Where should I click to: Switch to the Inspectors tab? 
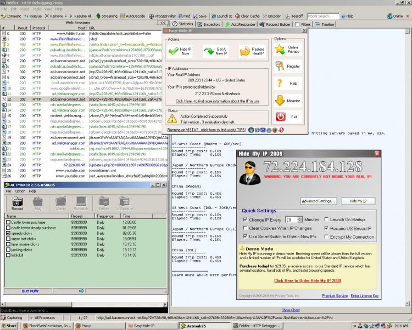coord(209,24)
